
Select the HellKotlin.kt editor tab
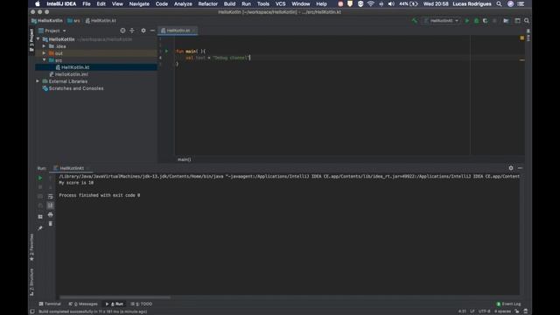[178, 31]
